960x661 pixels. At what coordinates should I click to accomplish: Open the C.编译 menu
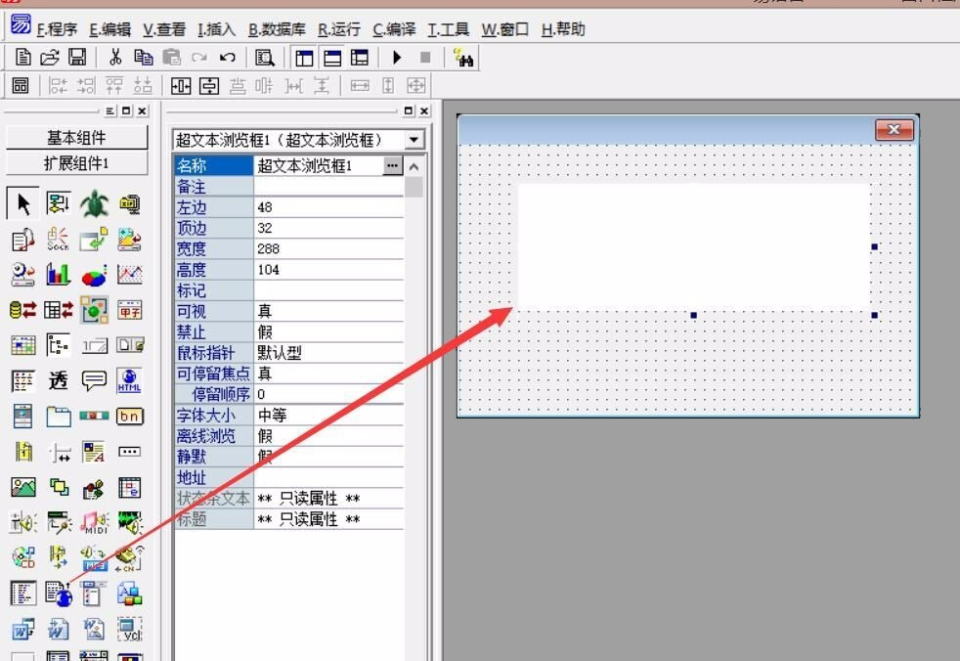394,29
